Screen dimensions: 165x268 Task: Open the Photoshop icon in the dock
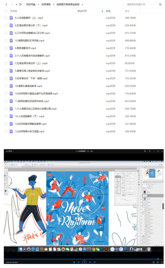(102, 249)
